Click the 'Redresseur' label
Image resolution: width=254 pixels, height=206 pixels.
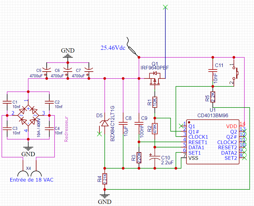[66, 129]
